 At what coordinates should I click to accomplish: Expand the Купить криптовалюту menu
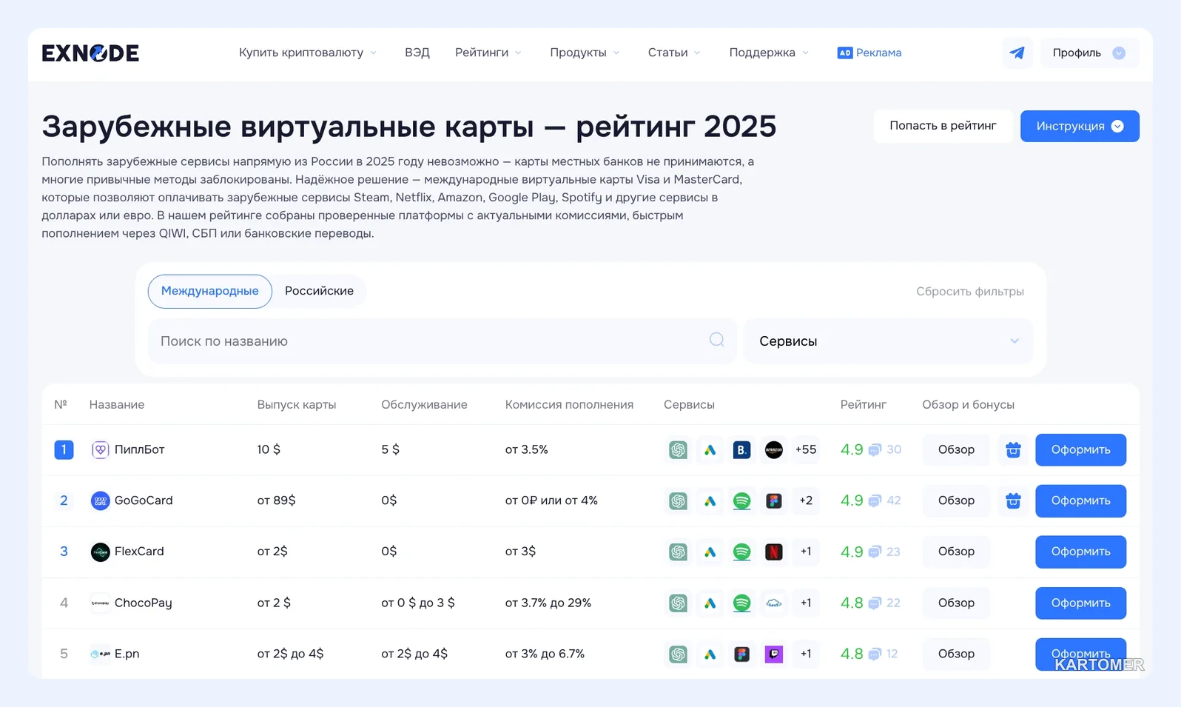(x=308, y=53)
